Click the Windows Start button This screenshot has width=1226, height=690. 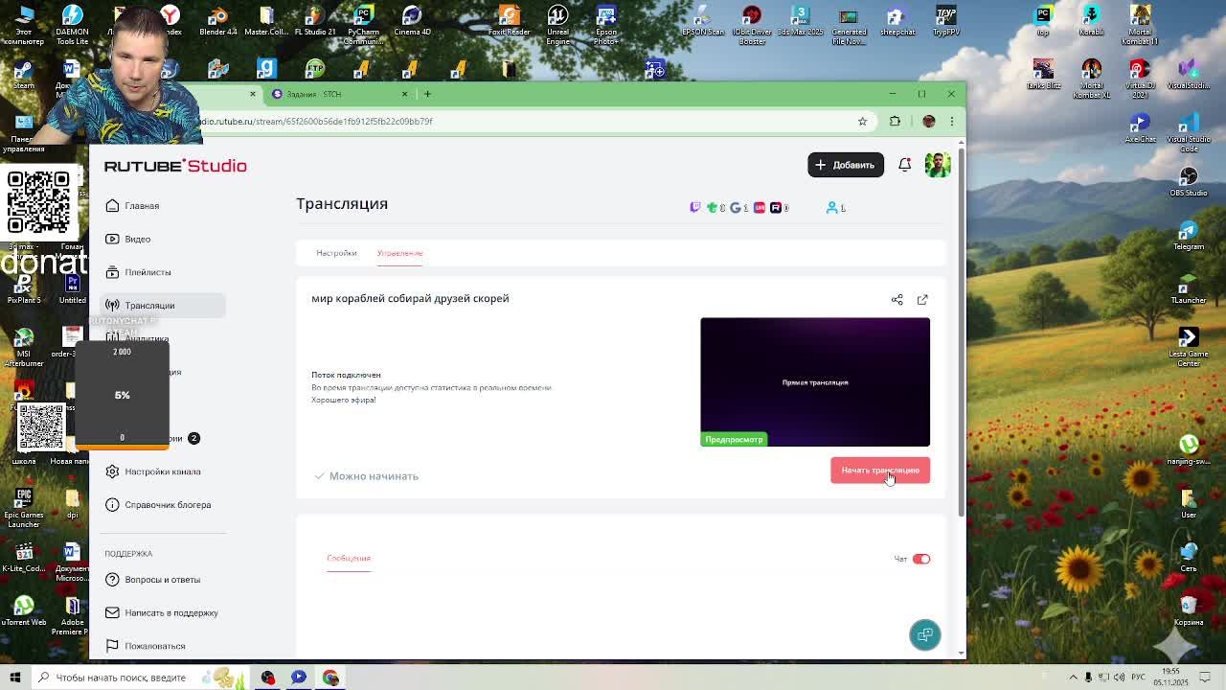click(x=14, y=678)
